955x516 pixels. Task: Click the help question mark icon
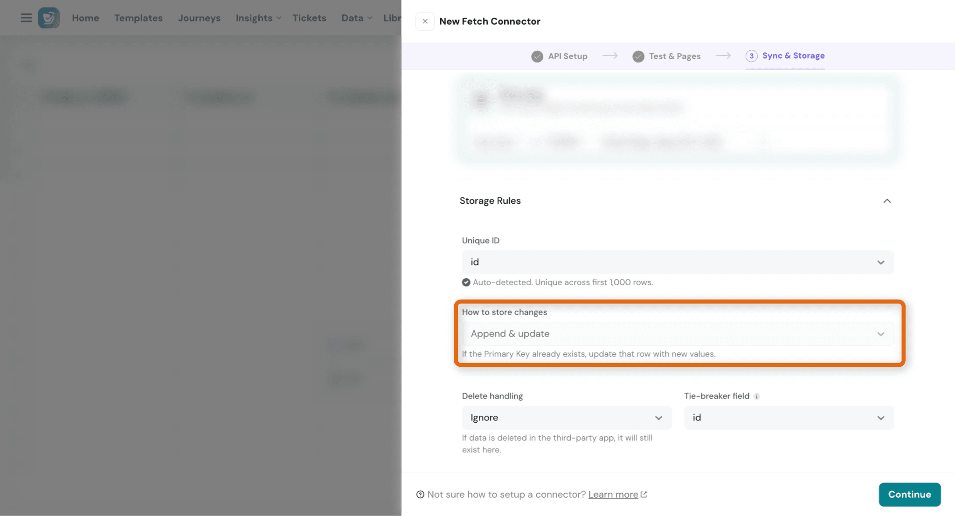[x=420, y=495]
